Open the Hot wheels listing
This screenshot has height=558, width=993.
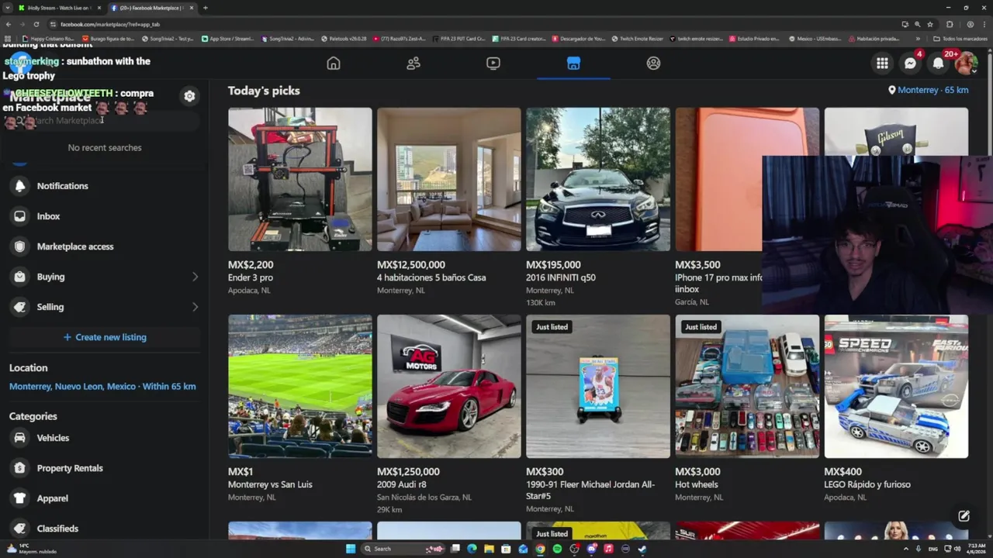(x=747, y=408)
